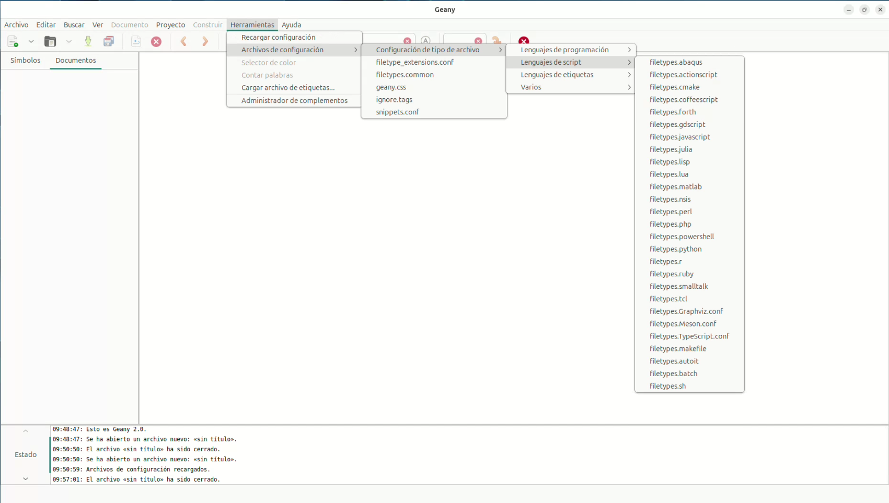Image resolution: width=889 pixels, height=503 pixels.
Task: Select filetypes.julia
Action: click(689, 149)
